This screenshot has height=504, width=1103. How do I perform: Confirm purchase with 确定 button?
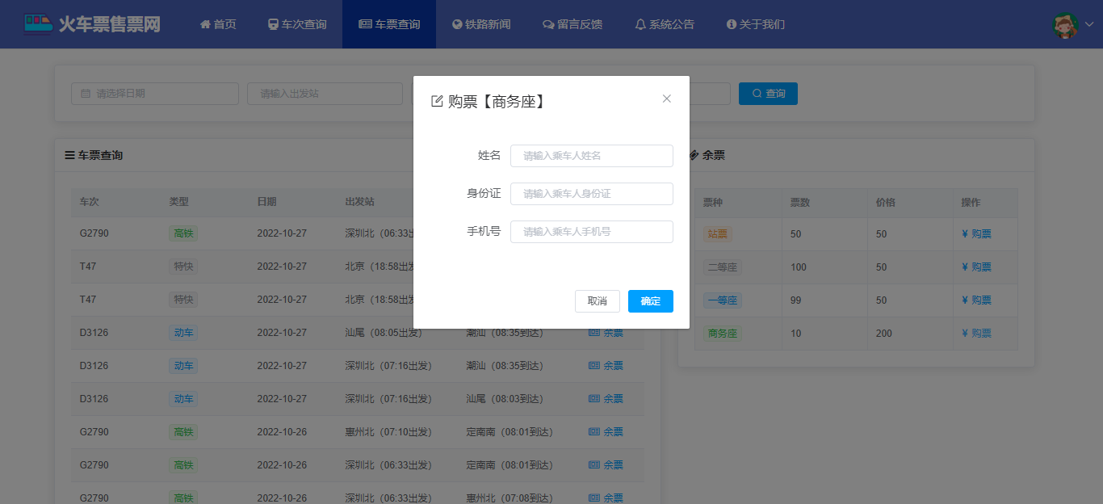[650, 301]
